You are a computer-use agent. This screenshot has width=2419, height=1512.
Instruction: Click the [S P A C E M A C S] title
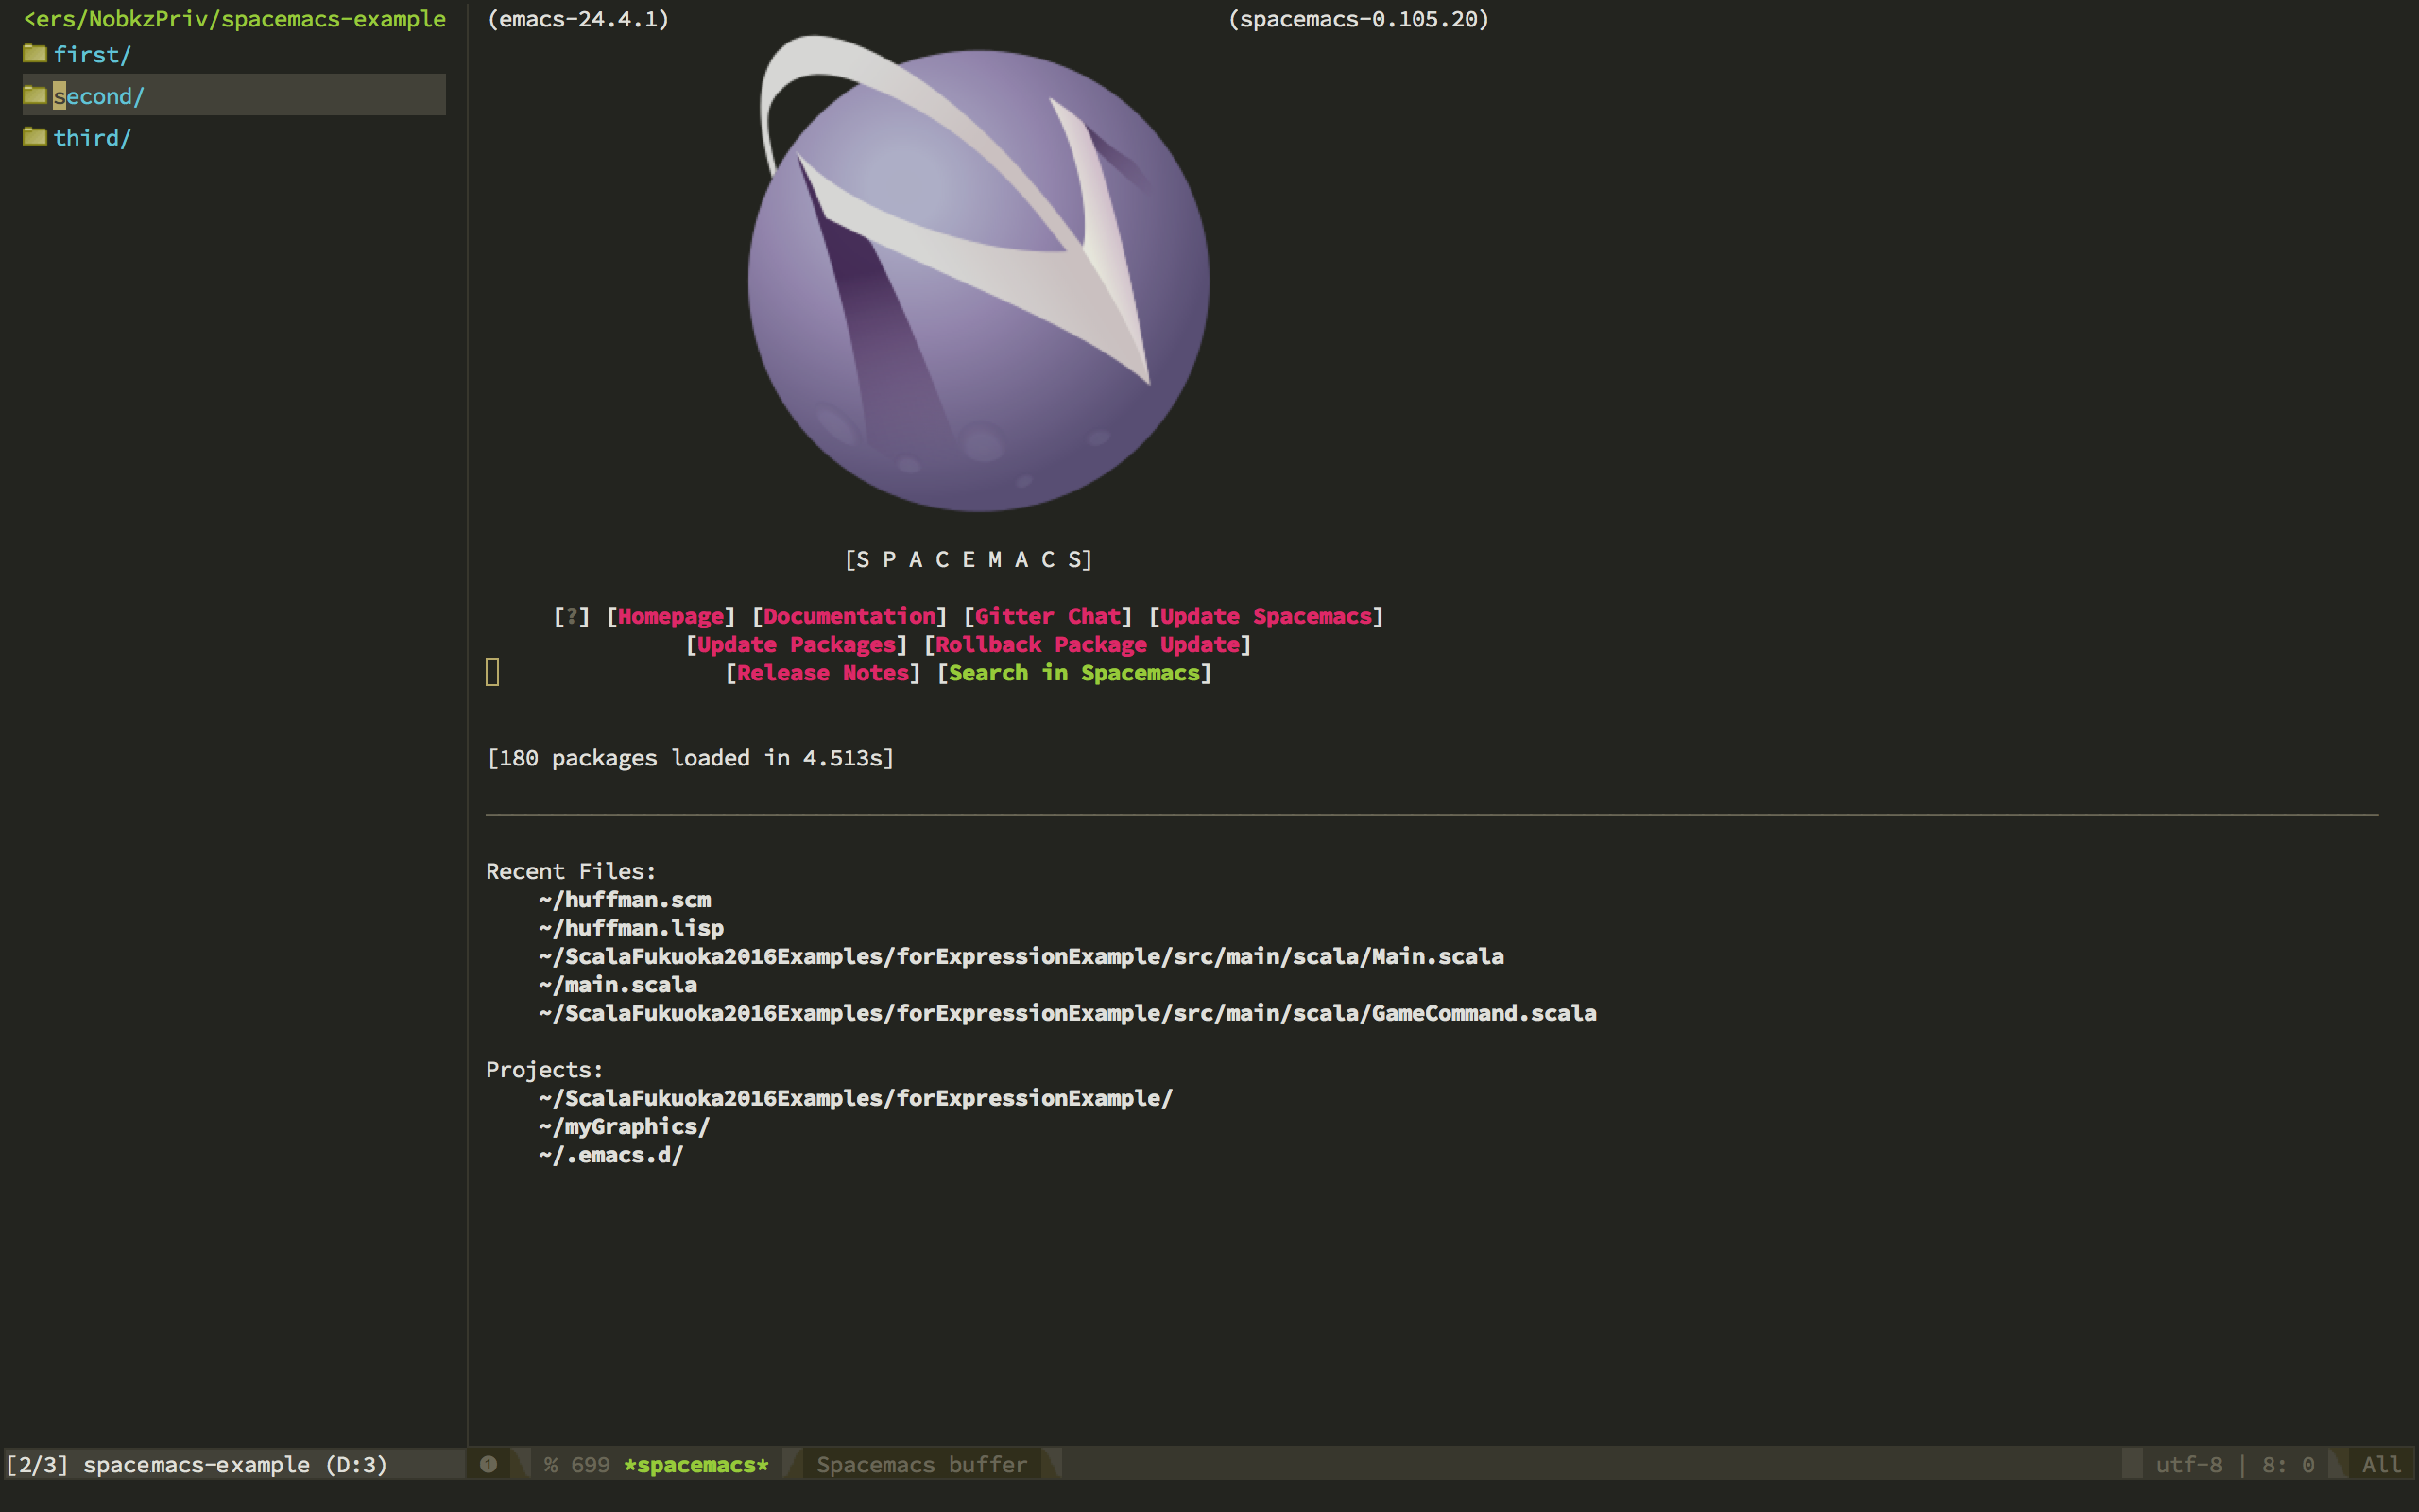(969, 560)
